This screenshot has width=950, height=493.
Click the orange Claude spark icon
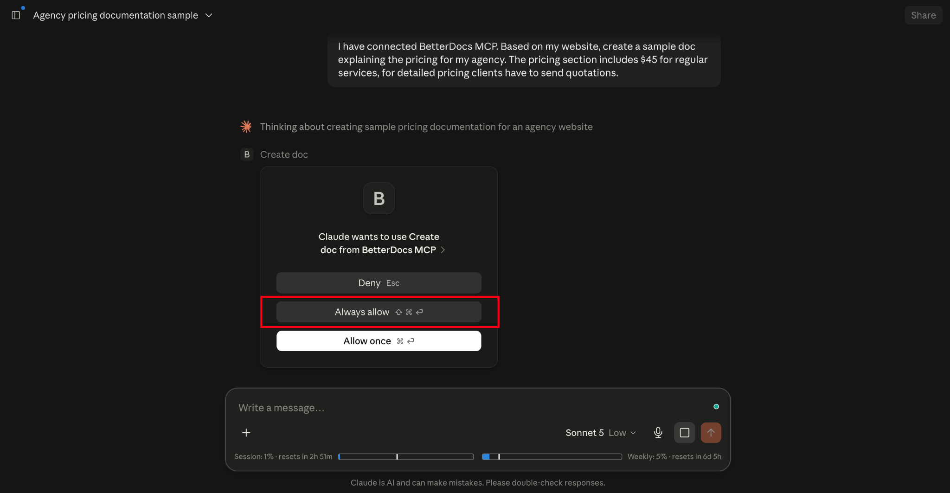point(246,127)
